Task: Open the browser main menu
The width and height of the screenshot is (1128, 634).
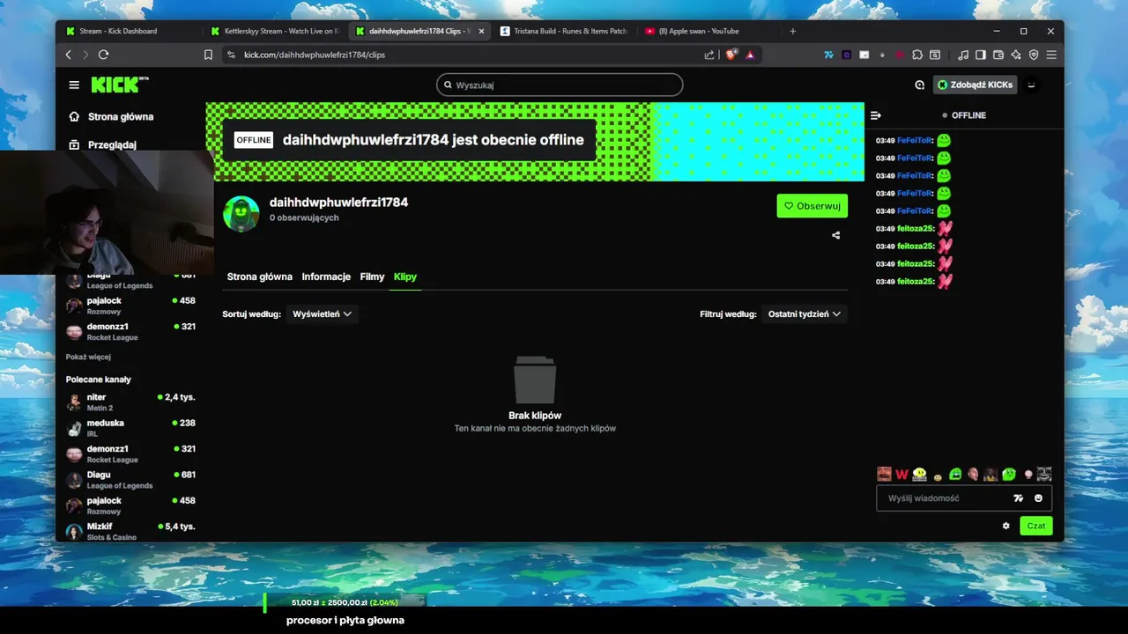Action: (1051, 55)
